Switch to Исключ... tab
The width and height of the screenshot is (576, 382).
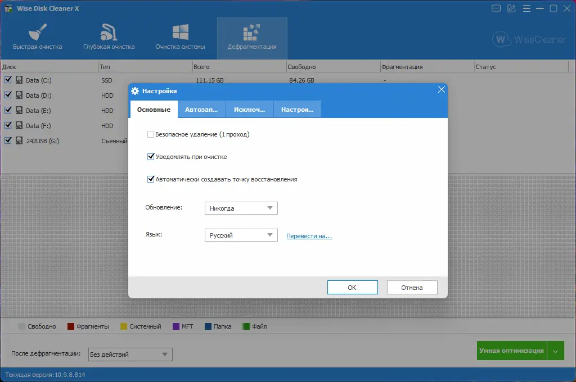click(x=249, y=110)
